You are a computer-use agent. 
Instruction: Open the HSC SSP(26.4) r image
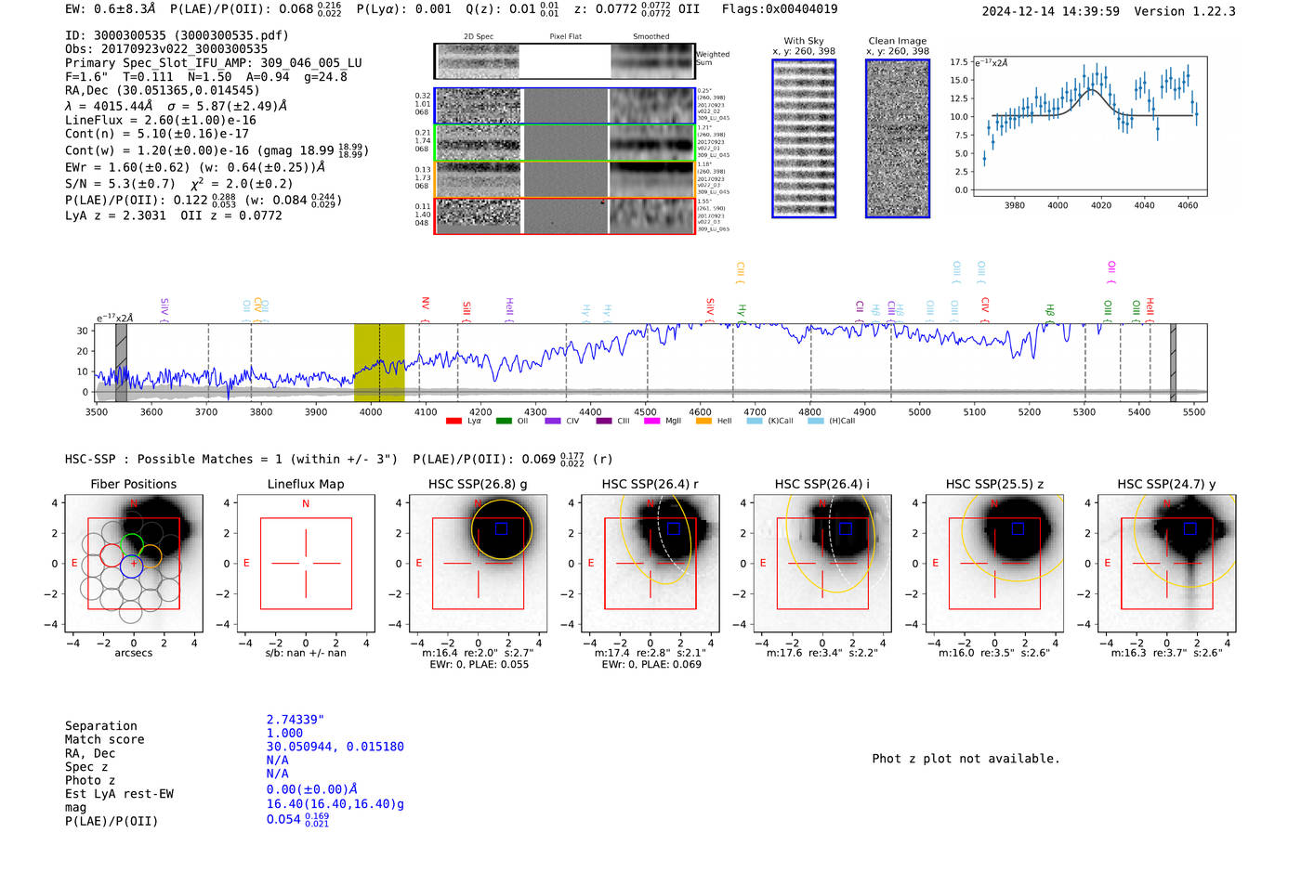click(x=650, y=564)
